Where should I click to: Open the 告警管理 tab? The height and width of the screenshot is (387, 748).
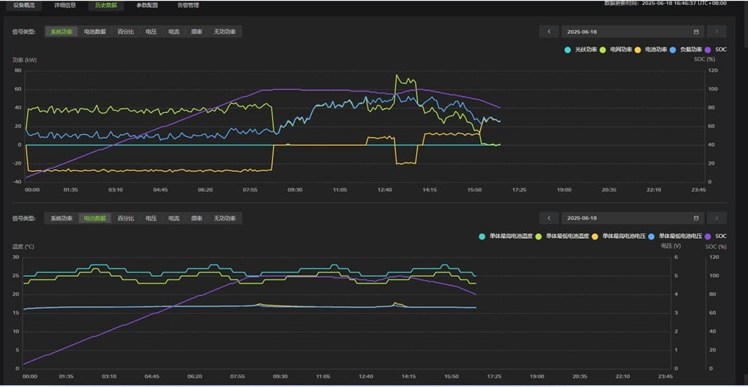[x=188, y=5]
